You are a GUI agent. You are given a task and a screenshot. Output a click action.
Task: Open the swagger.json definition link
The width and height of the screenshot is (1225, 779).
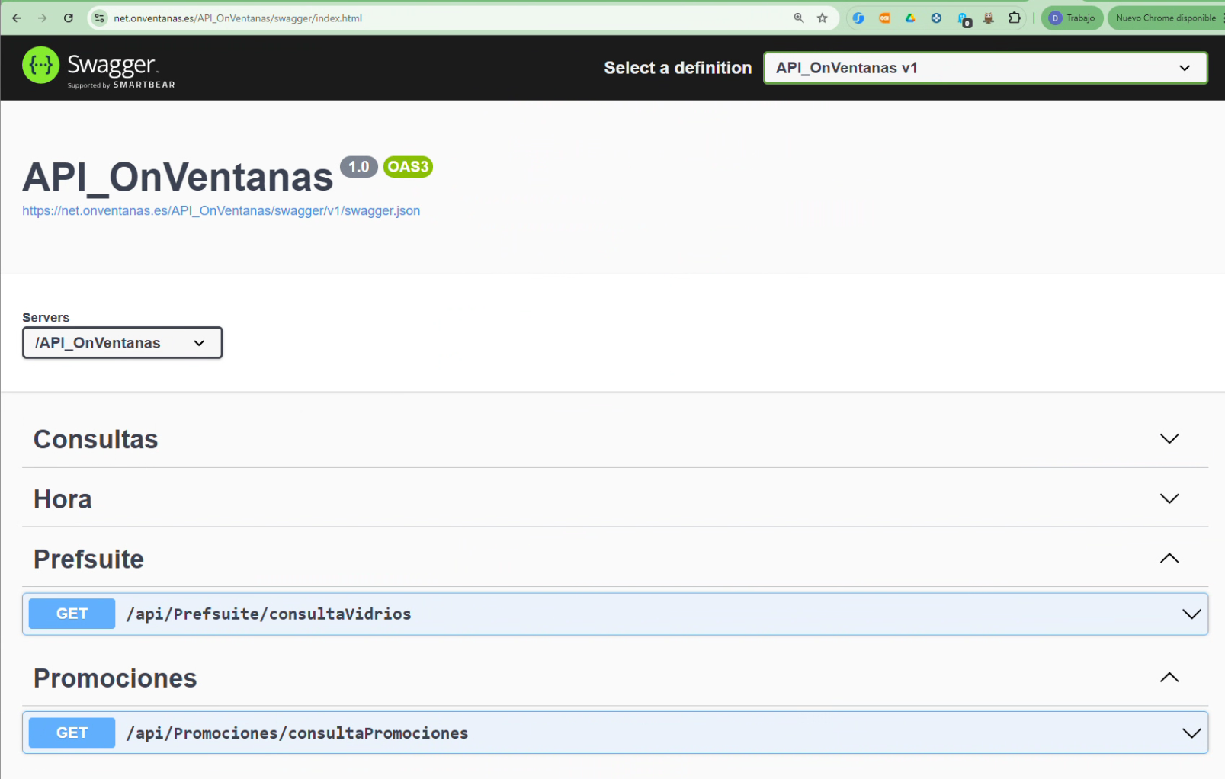(221, 211)
